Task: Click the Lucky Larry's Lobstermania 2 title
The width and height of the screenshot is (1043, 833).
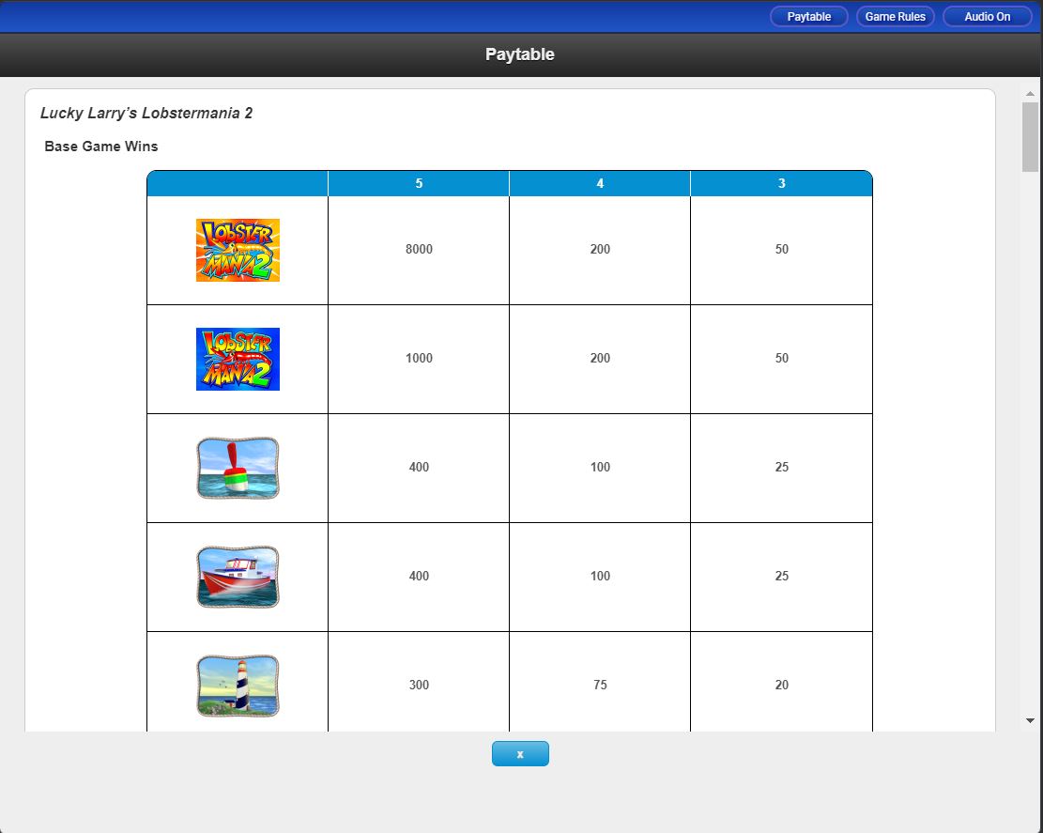Action: [146, 114]
